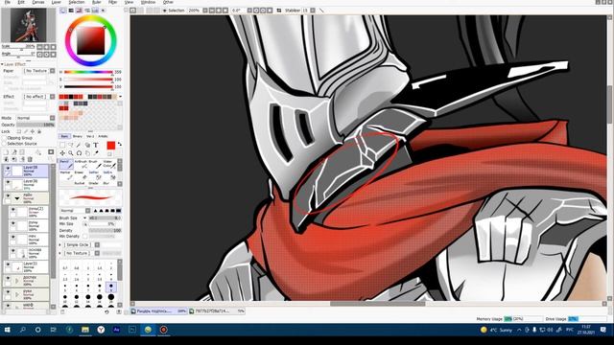Expand the Simple Circle brush shape section
Image resolution: width=614 pixels, height=345 pixels.
(59, 245)
